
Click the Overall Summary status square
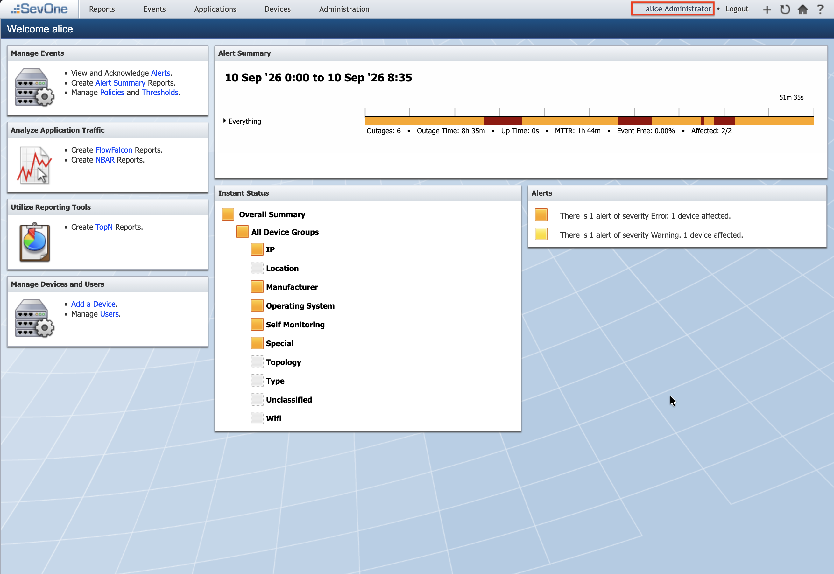click(228, 214)
